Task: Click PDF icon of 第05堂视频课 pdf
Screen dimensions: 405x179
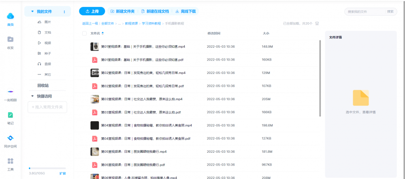Action: tap(95, 165)
